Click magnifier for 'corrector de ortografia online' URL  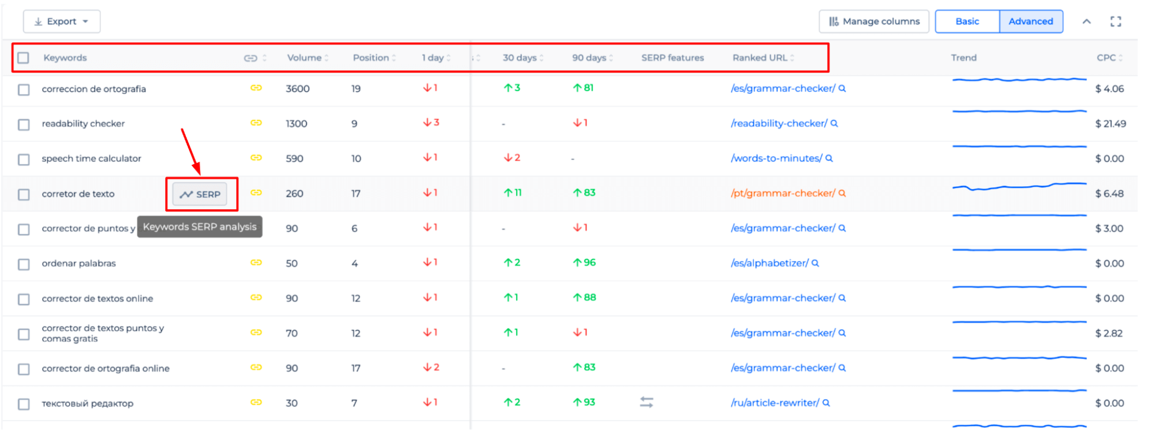click(x=842, y=368)
